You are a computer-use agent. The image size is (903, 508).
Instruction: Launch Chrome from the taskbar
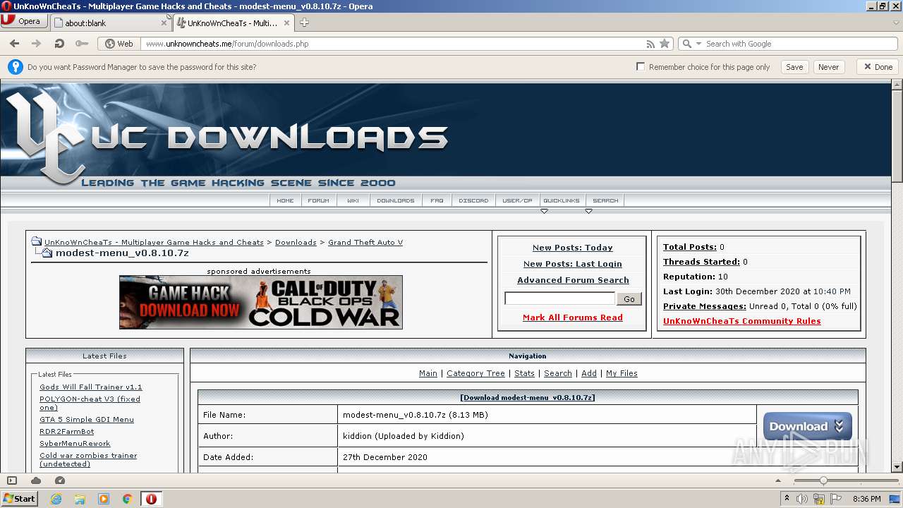[128, 499]
